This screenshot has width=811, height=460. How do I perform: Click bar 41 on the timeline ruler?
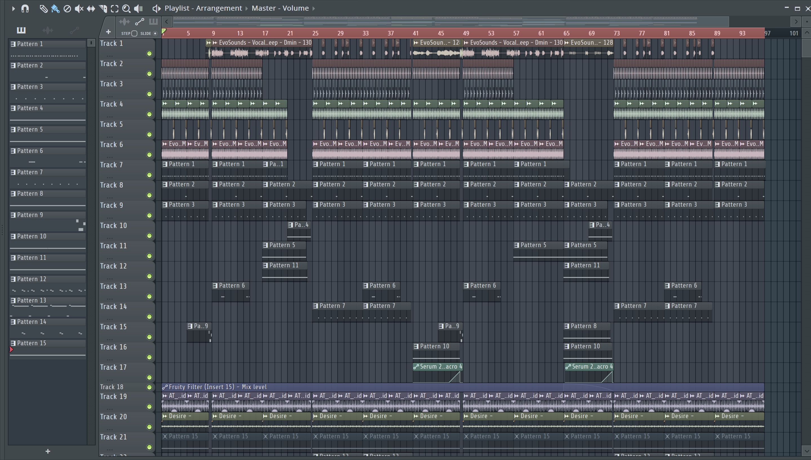(416, 33)
